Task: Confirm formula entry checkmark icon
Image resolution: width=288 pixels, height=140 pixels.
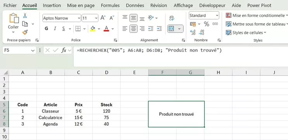Action: point(55,50)
